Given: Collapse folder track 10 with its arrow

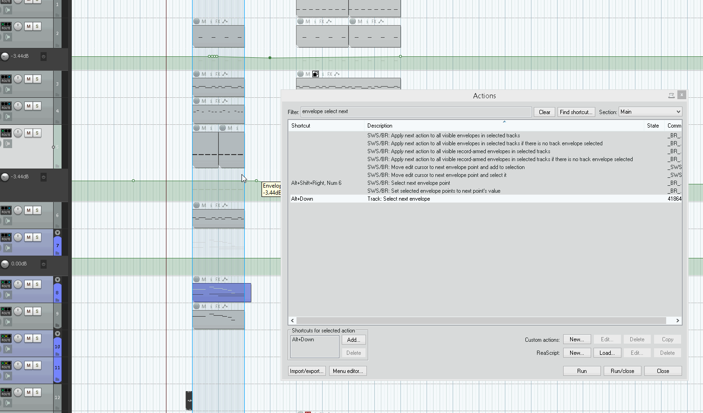Looking at the screenshot, I should [x=57, y=333].
